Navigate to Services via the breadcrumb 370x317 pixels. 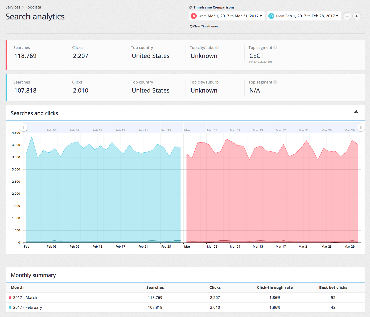click(13, 7)
